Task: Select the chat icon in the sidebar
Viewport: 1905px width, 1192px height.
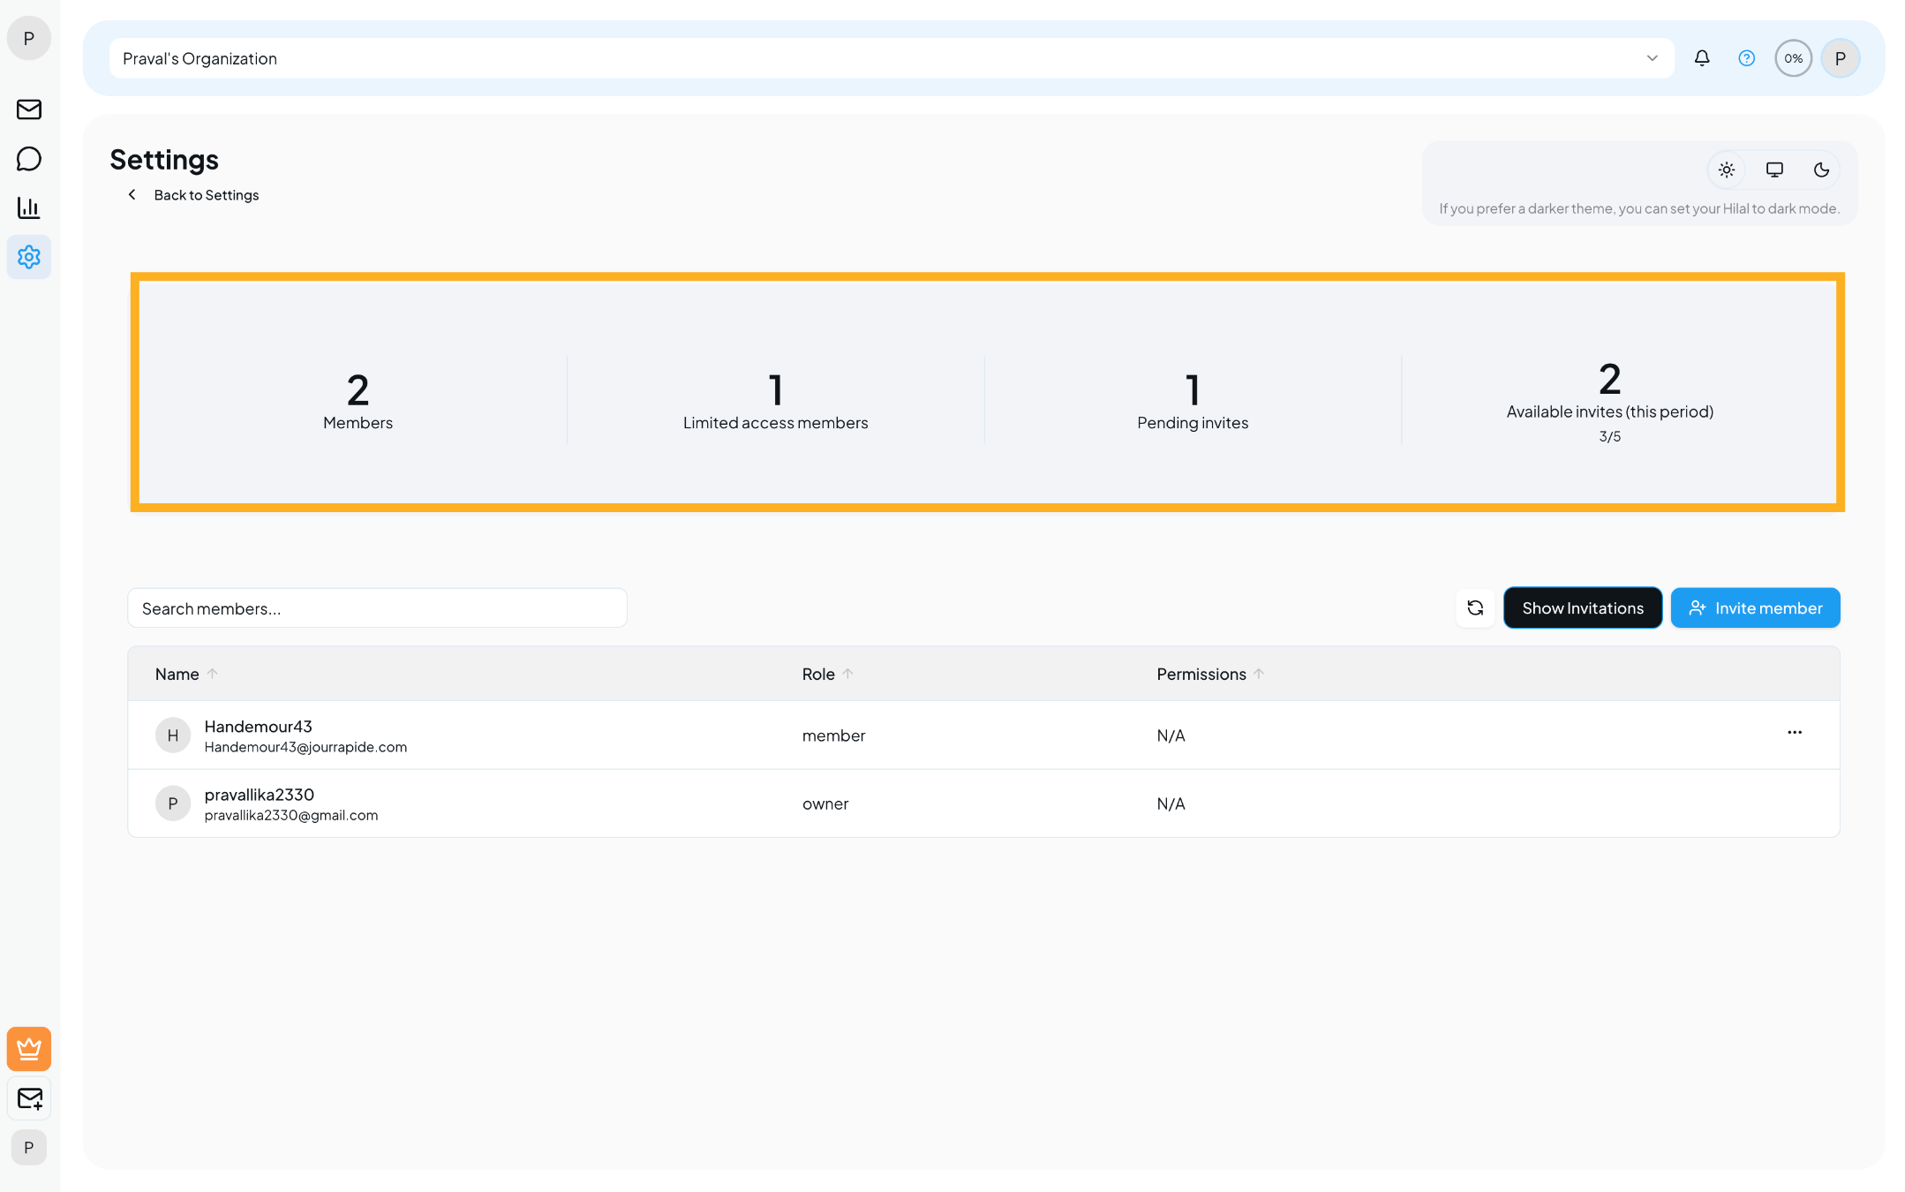Action: [29, 159]
